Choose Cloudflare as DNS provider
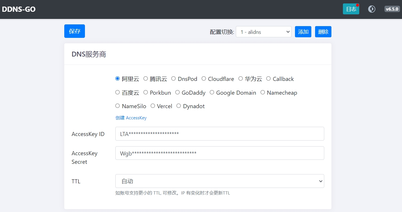Viewport: 402px width, 212px height. click(204, 79)
